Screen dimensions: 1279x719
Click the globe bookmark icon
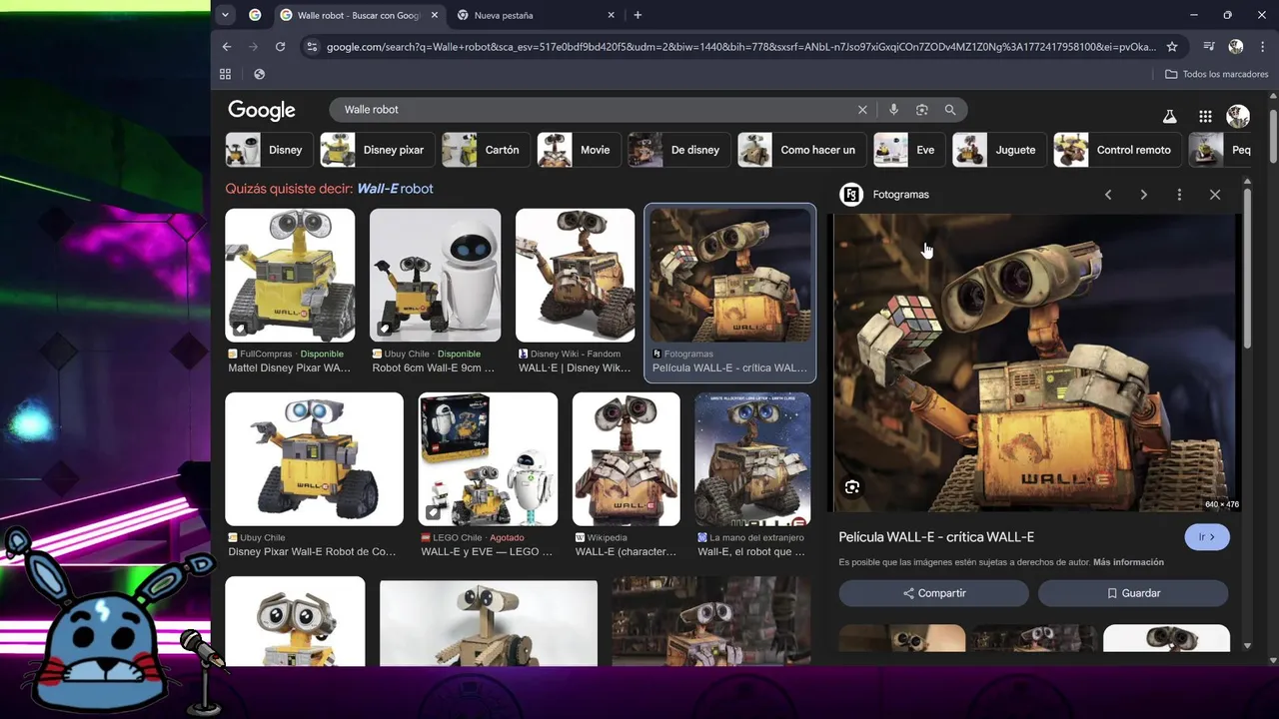pos(259,74)
